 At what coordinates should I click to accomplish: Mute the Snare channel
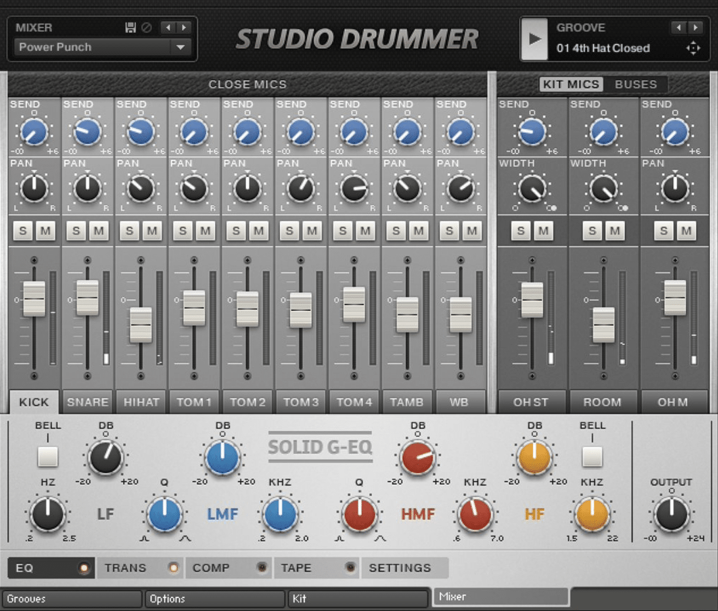tap(98, 231)
